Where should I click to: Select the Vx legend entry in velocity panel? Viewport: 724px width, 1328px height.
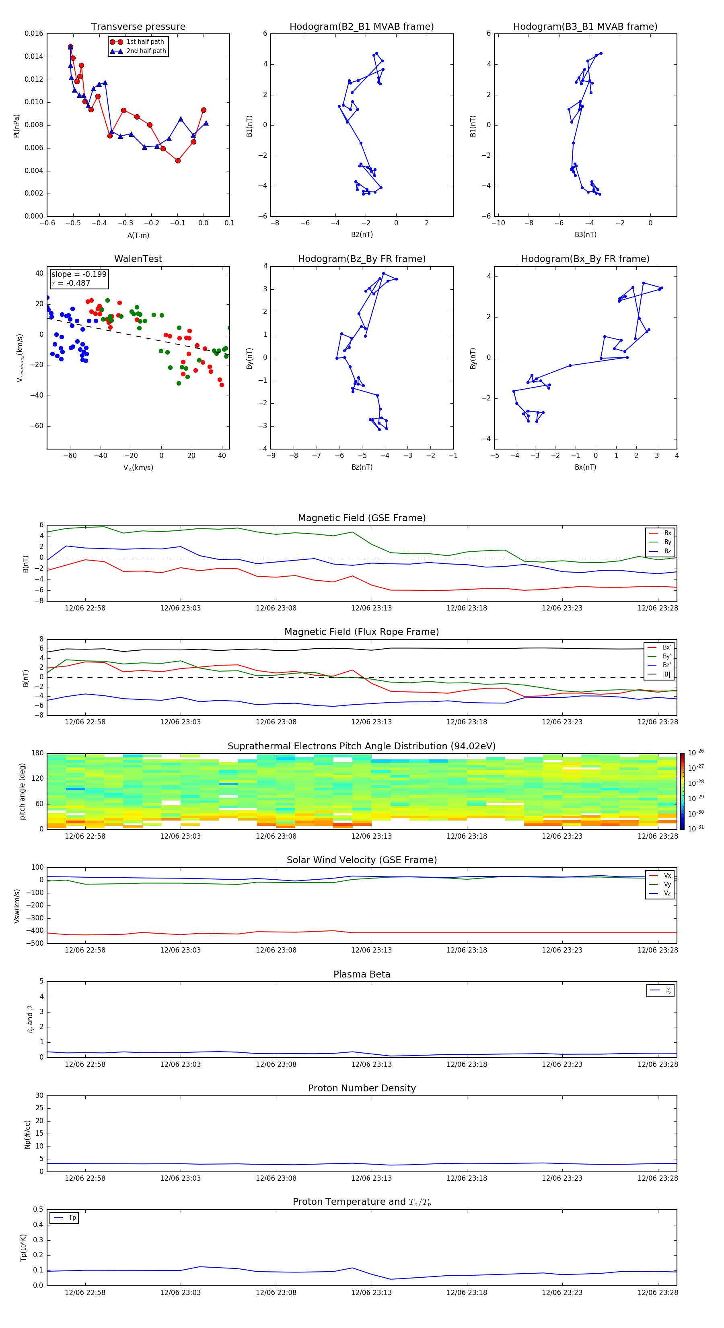[x=660, y=876]
